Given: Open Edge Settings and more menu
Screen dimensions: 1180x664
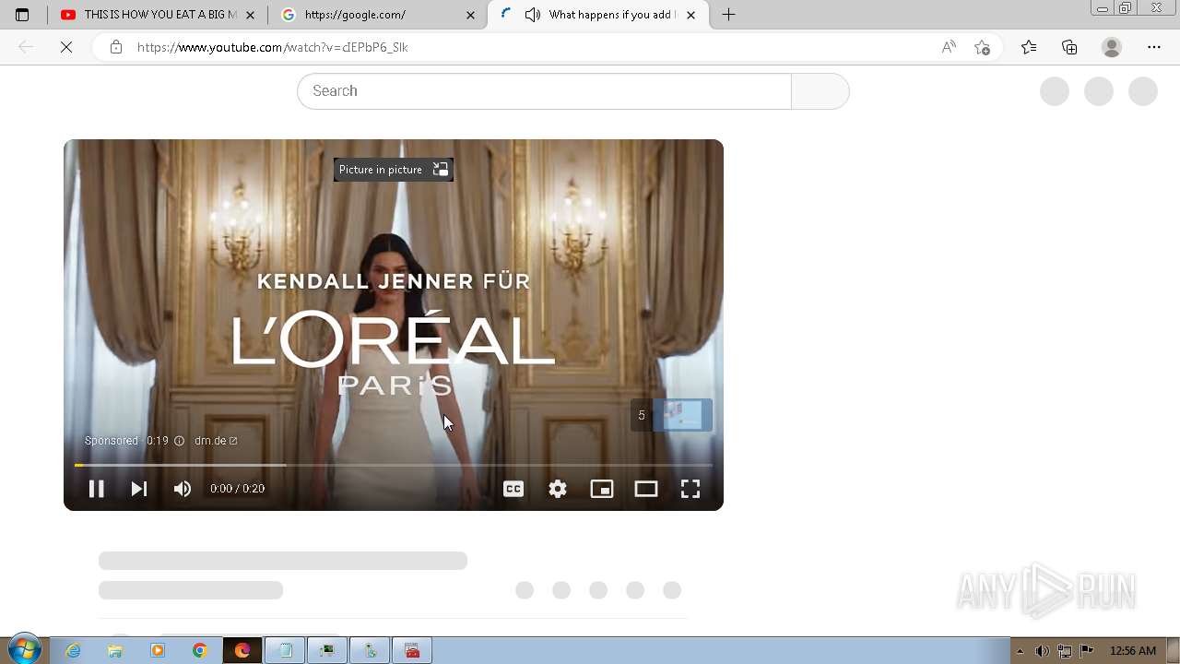Looking at the screenshot, I should coord(1154,47).
